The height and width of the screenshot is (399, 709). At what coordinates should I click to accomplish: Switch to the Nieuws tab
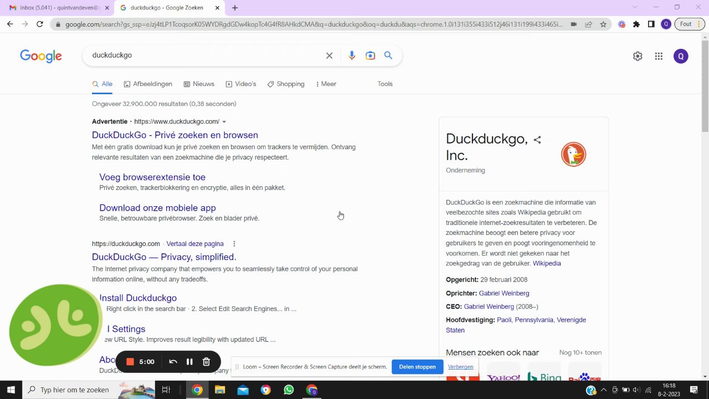click(x=199, y=84)
